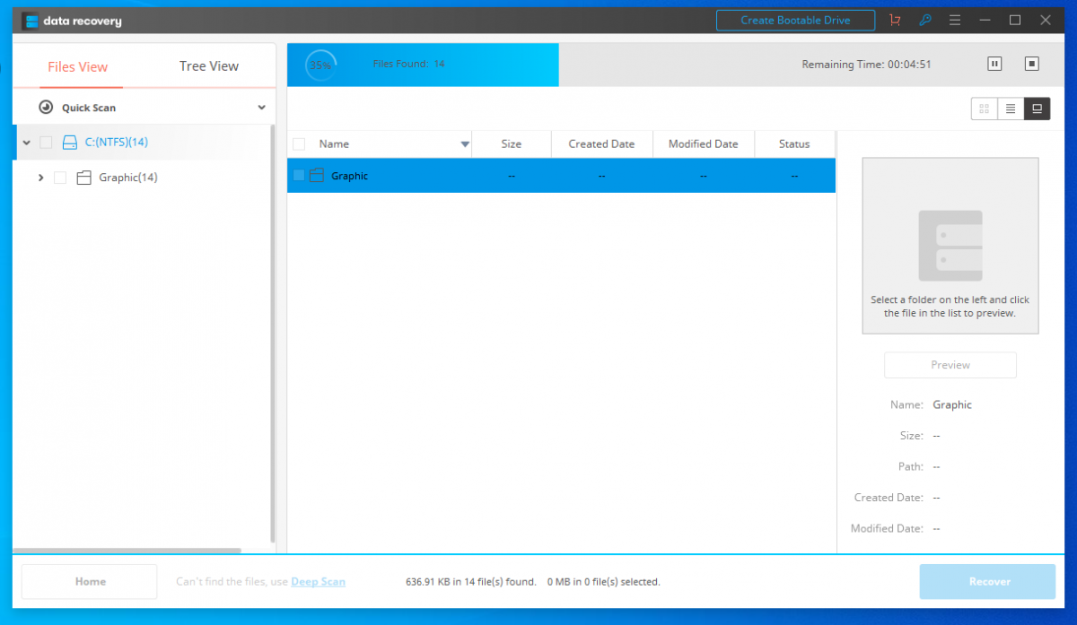Expand the Graphic(14) tree node
The width and height of the screenshot is (1077, 625).
[x=40, y=178]
